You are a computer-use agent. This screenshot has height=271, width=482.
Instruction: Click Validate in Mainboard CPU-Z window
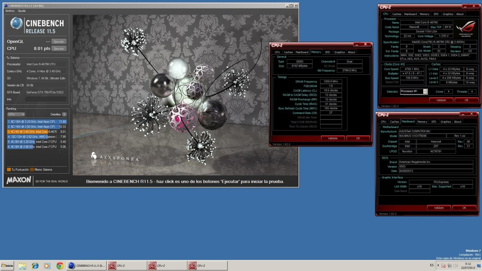point(439,207)
